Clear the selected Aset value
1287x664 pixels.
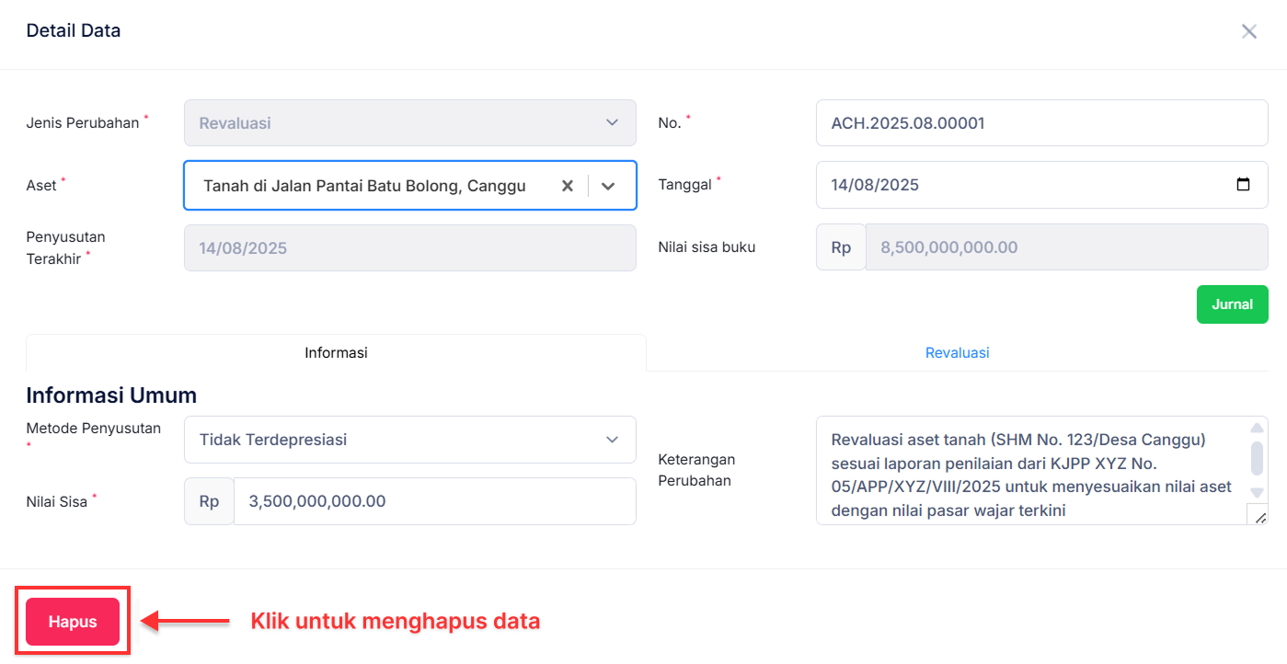point(568,185)
